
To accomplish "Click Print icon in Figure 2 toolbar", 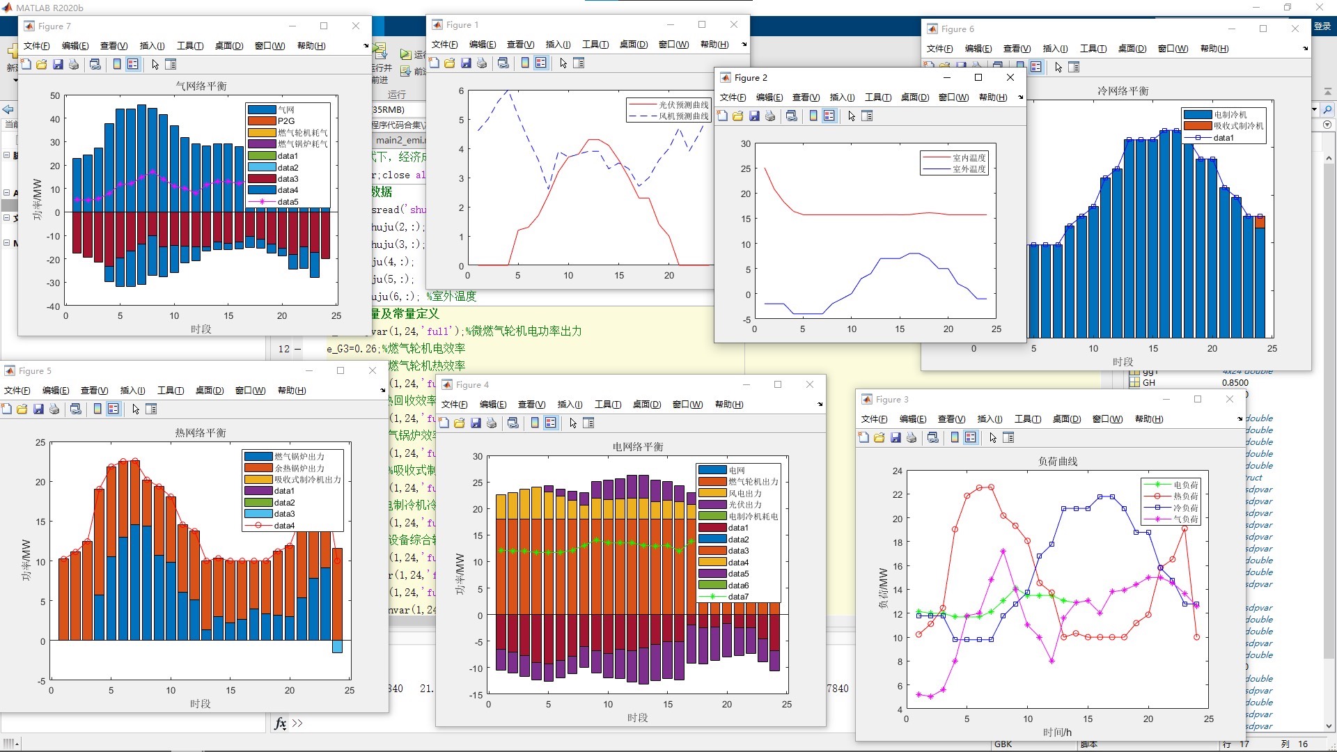I will 770,116.
